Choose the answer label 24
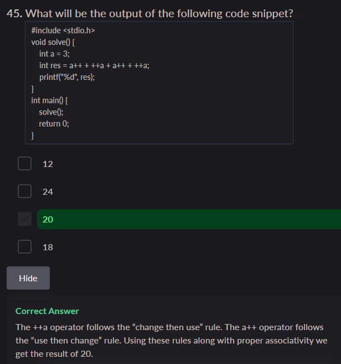Image resolution: width=341 pixels, height=364 pixels. pos(48,192)
